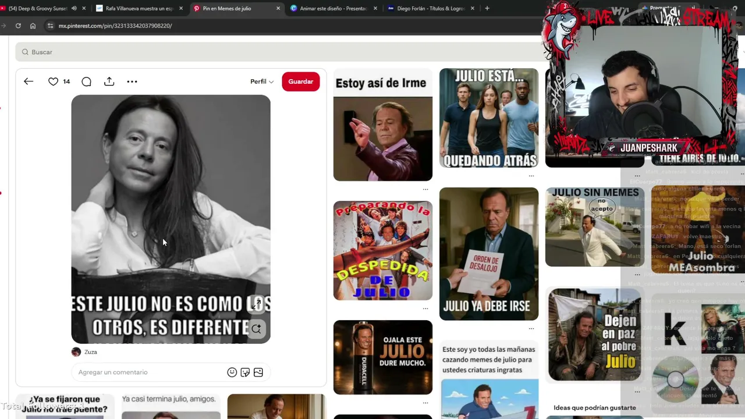Like the pin with the heart icon
Viewport: 745px width, 419px height.
point(53,81)
